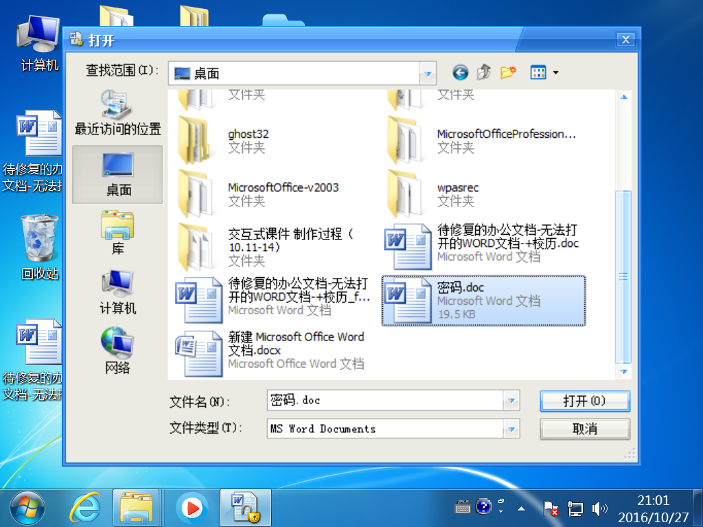Image resolution: width=703 pixels, height=527 pixels.
Task: Open the 回收站 desktop icon
Action: click(x=39, y=247)
